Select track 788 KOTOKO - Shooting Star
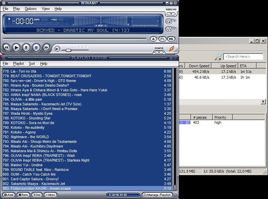The height and width of the screenshot is (199, 268). pyautogui.click(x=87, y=118)
